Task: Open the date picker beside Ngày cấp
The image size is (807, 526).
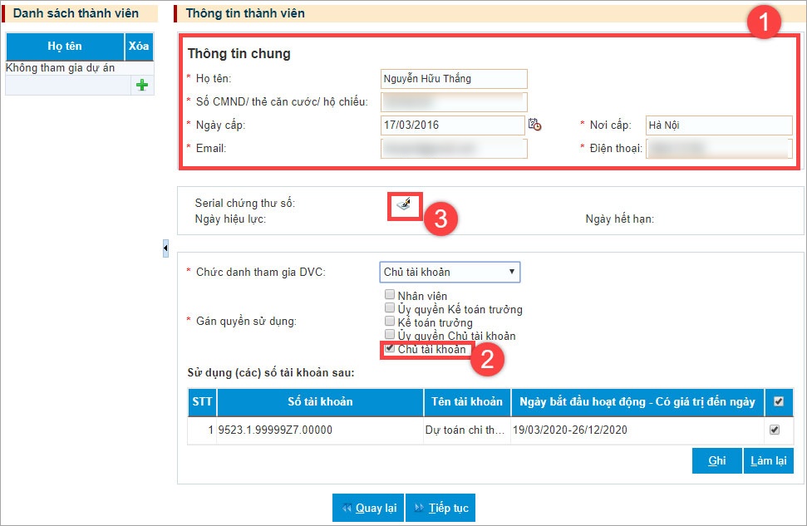Action: (x=536, y=125)
